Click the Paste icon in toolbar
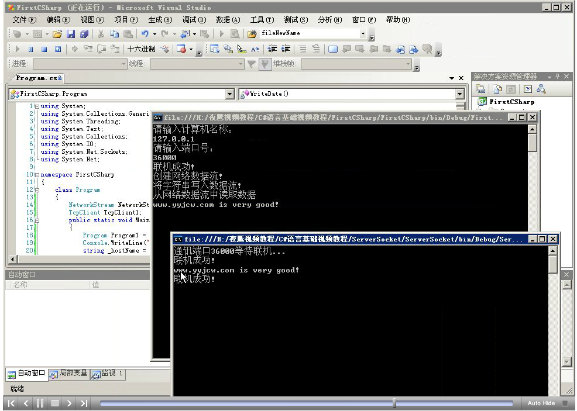This screenshot has height=411, width=577. pos(128,34)
